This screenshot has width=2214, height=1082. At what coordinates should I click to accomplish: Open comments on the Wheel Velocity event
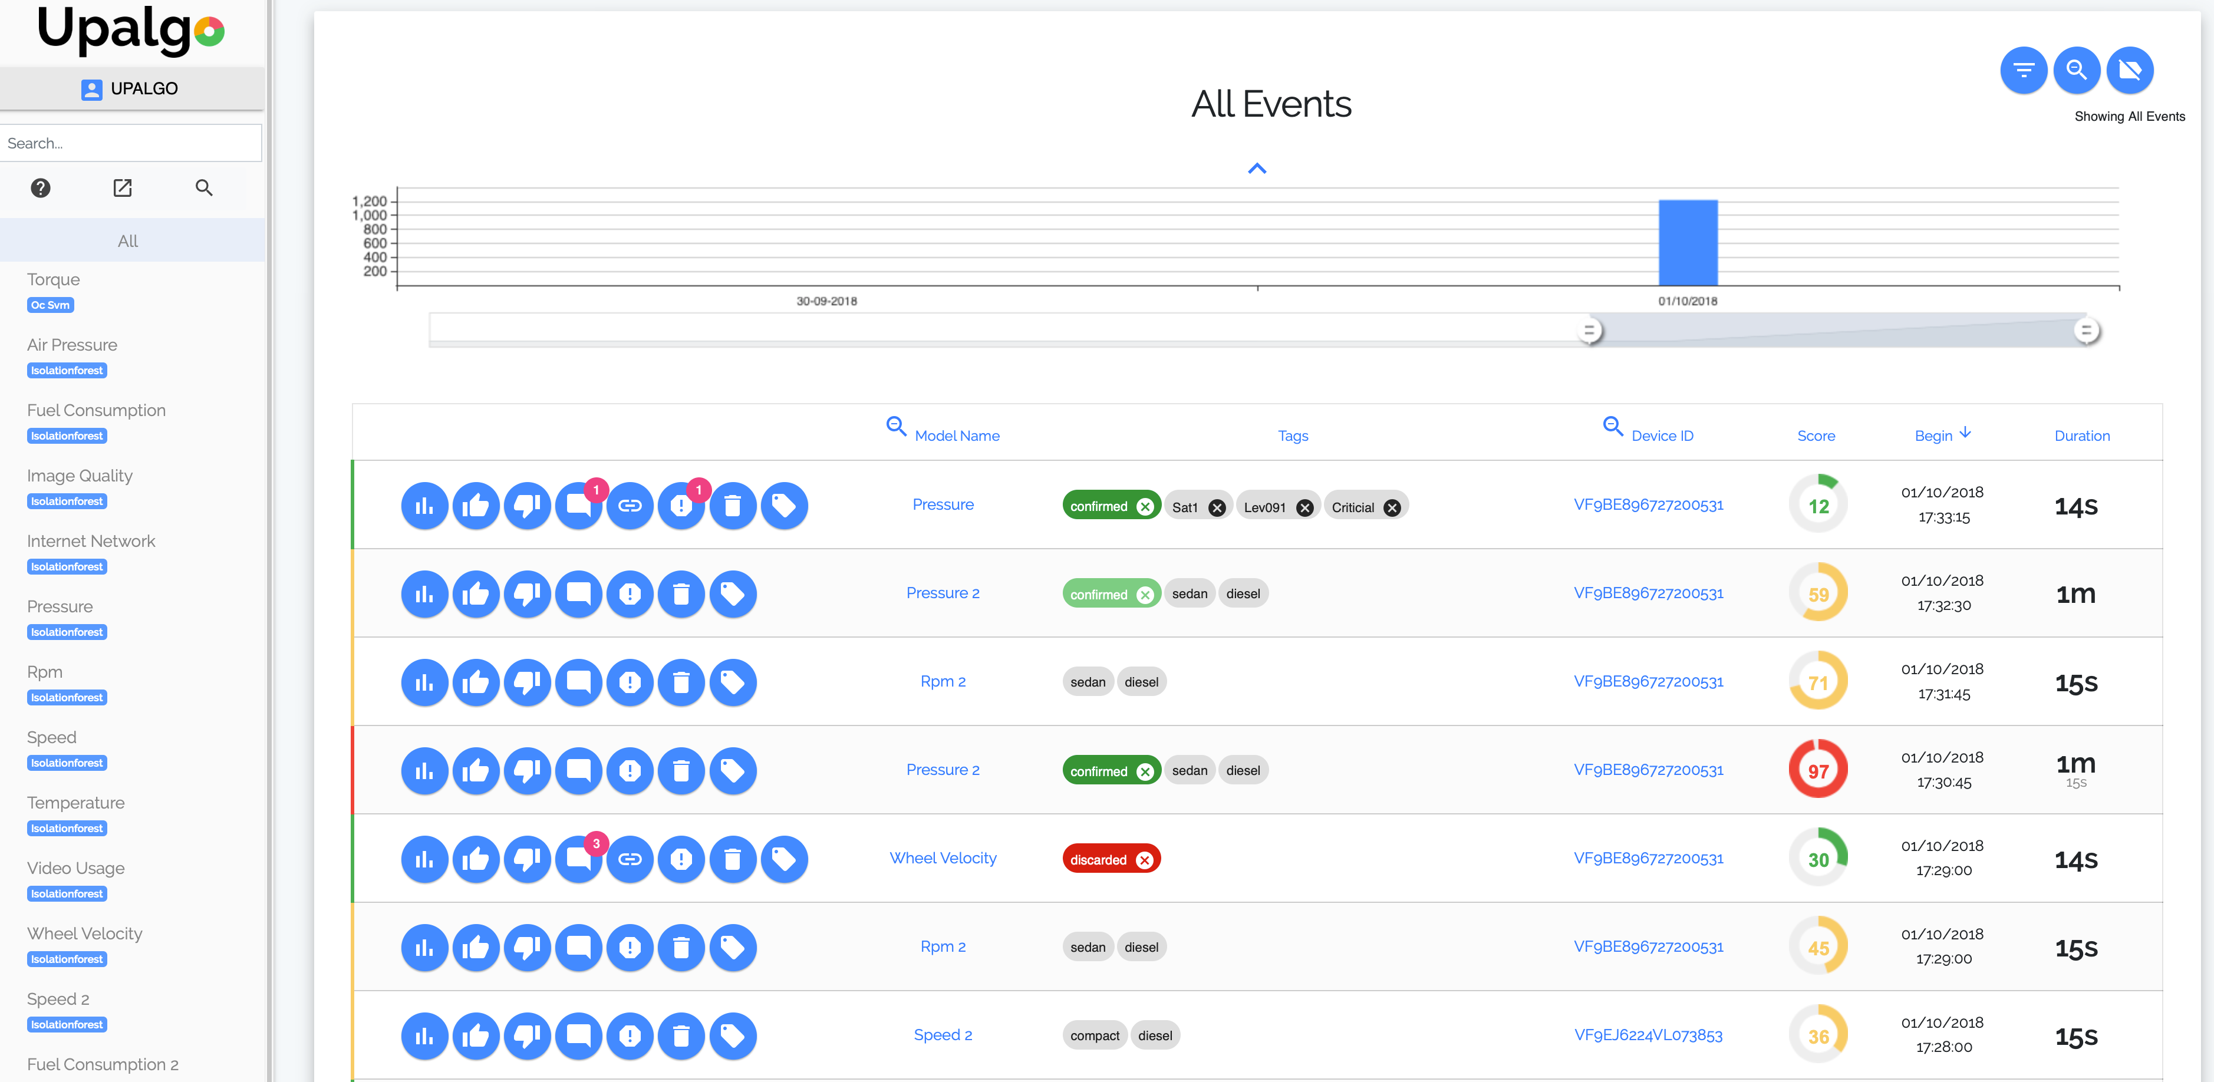click(578, 859)
